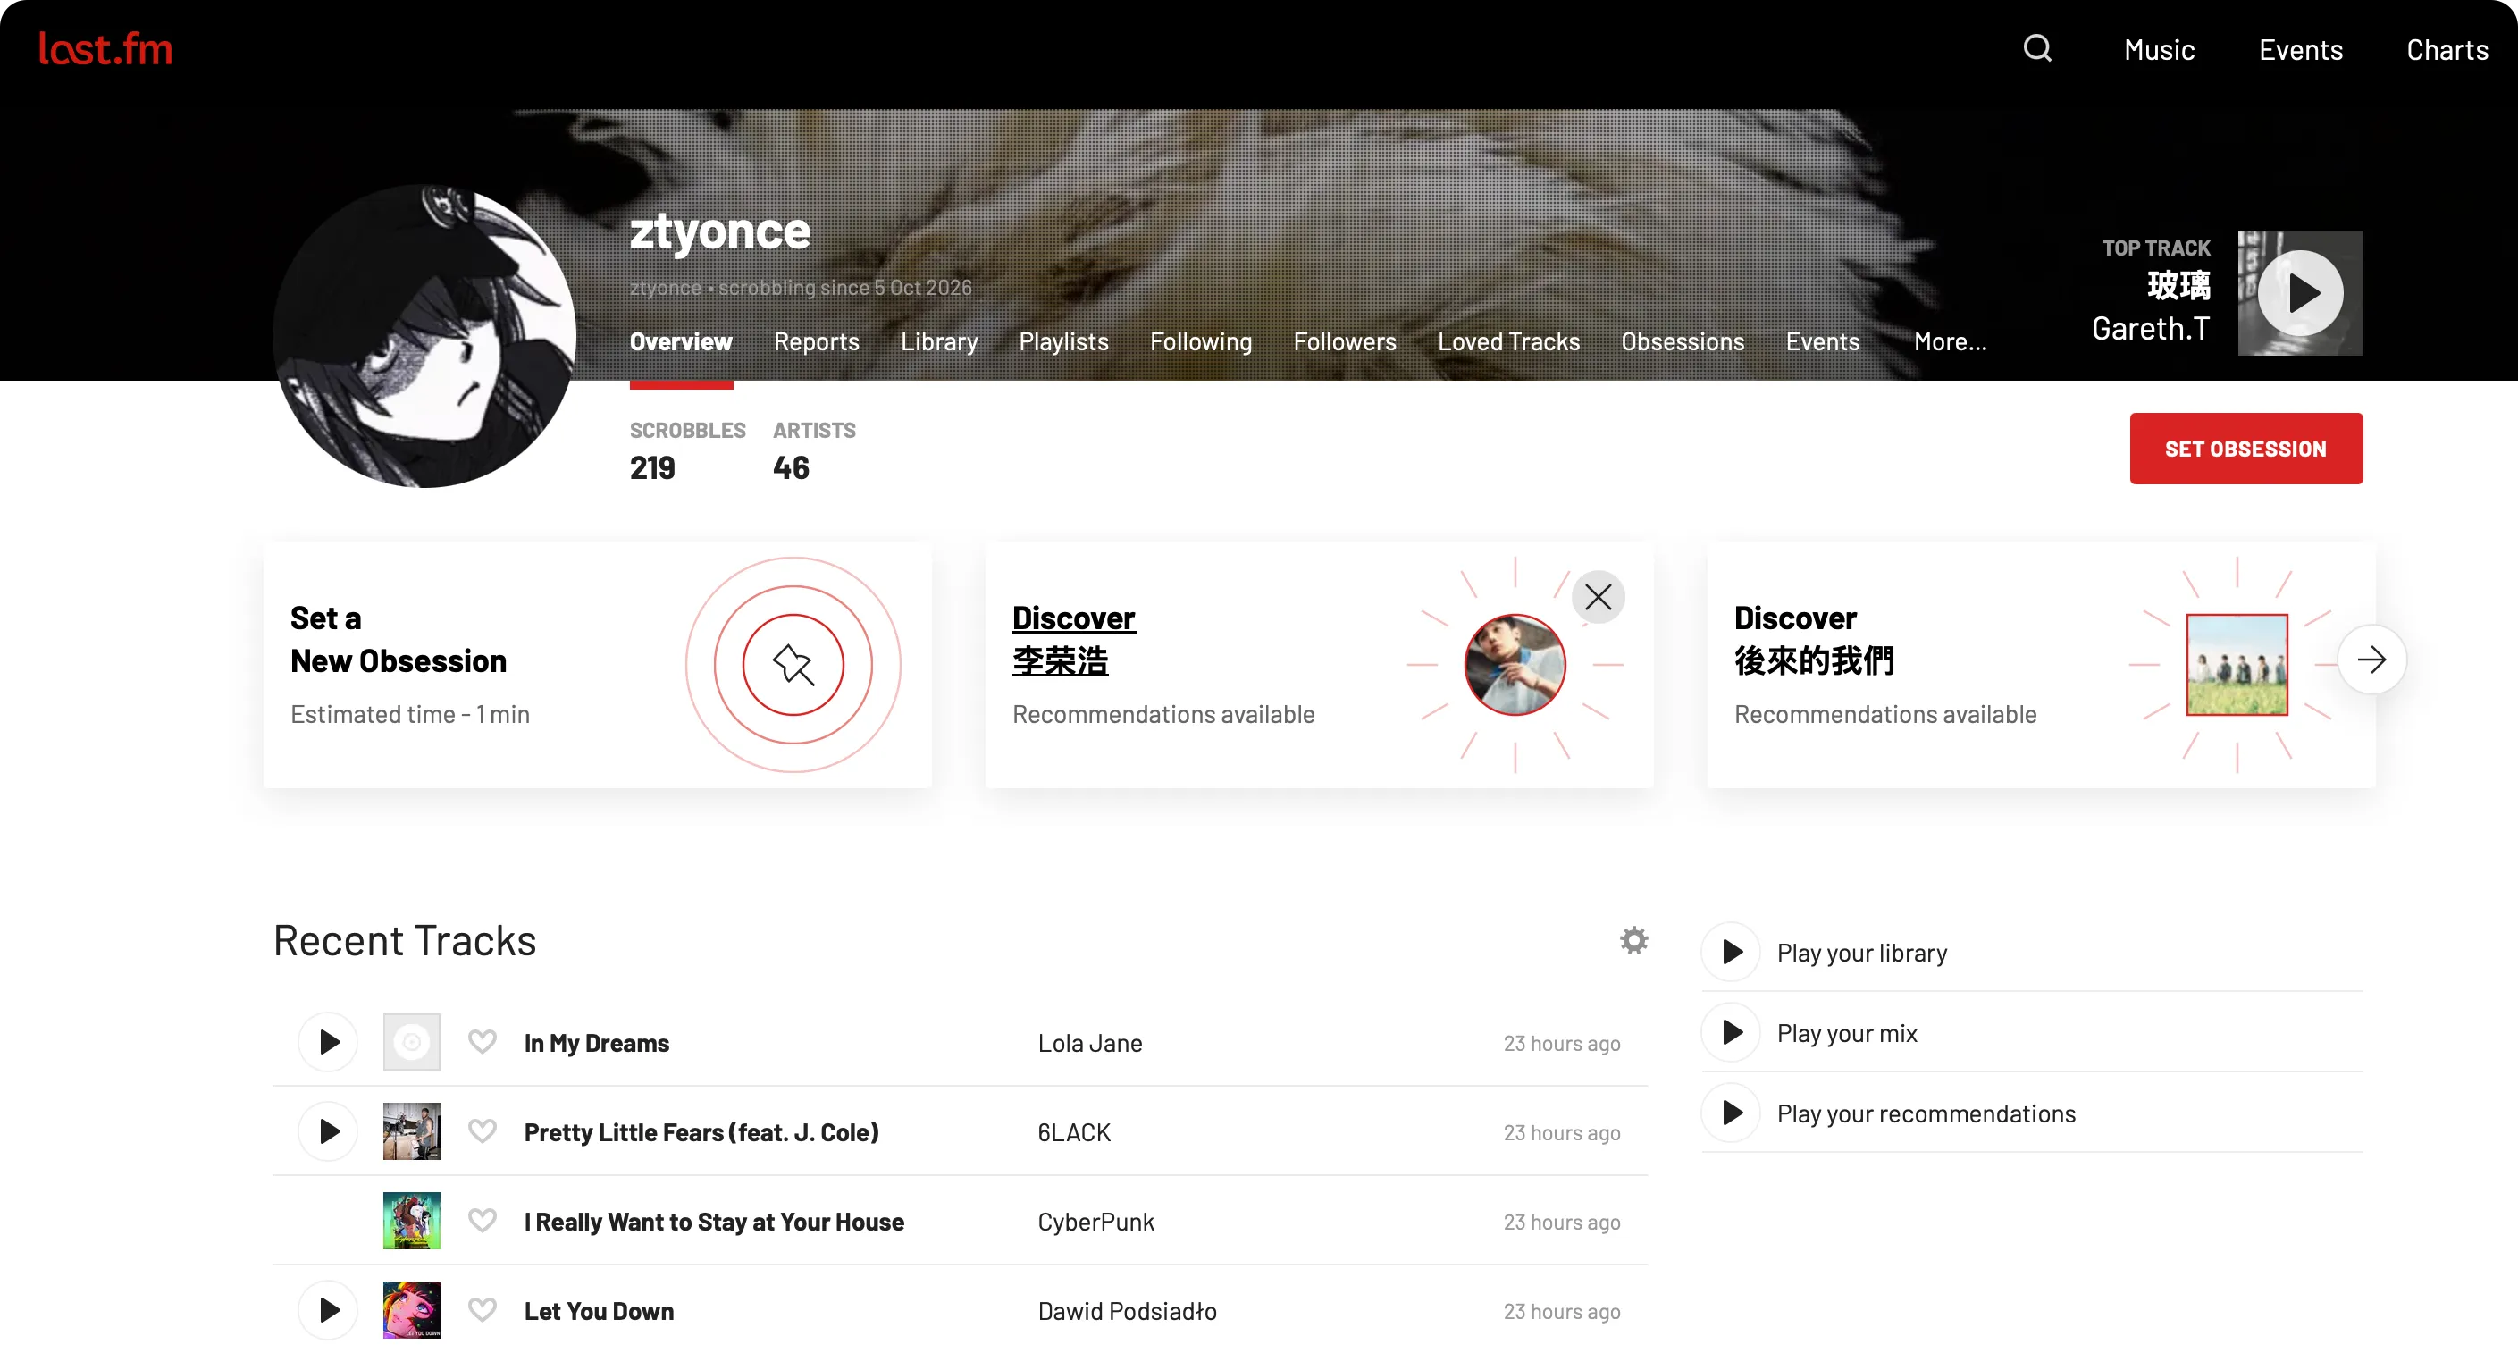Open the Discover 後來的我們 card title
2518x1353 pixels.
click(1813, 639)
